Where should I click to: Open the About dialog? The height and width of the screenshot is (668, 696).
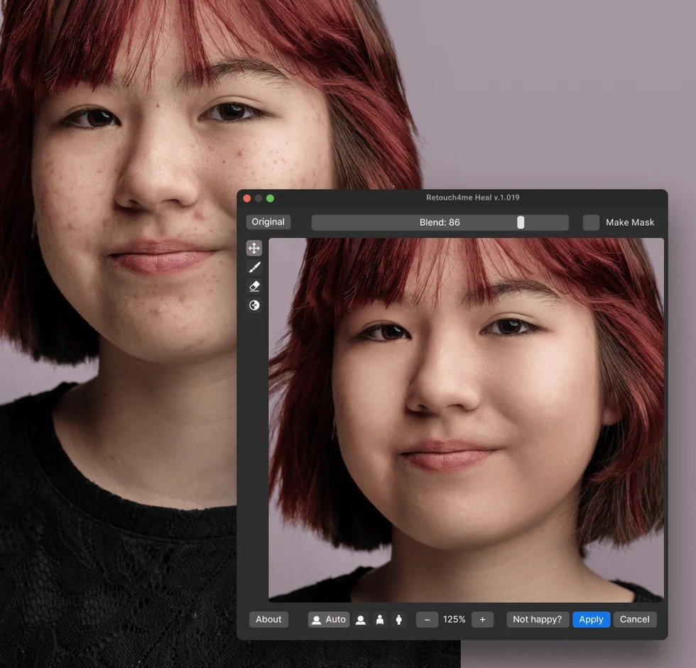point(268,619)
